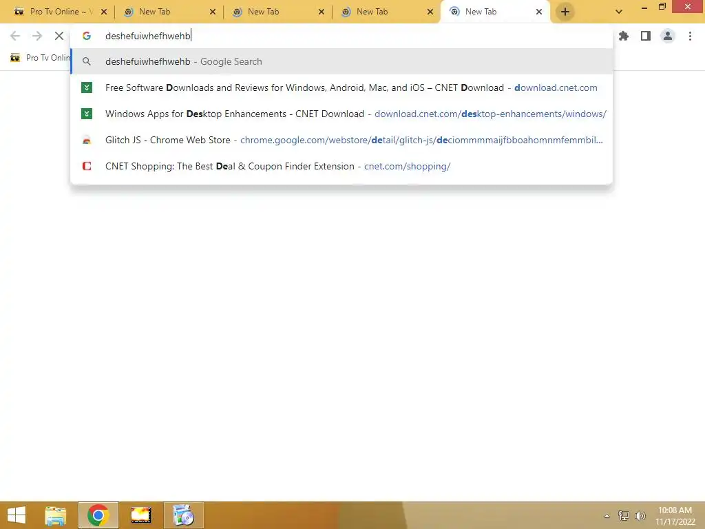Click Glitch JS rainbow favicon
705x529 pixels.
pos(87,140)
